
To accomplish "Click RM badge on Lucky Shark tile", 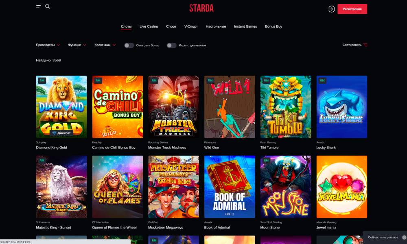I will [322, 81].
